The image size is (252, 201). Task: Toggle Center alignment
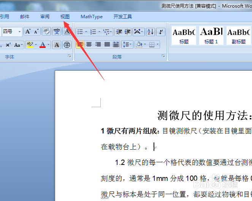pyautogui.click(x=89, y=44)
